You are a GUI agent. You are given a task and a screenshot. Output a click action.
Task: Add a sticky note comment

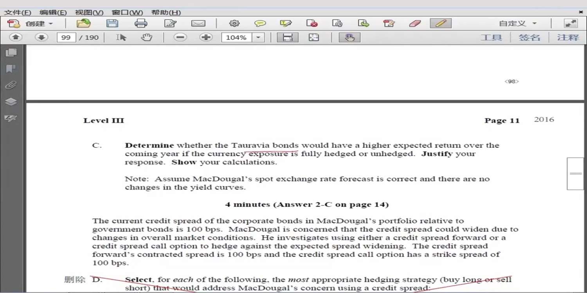(260, 23)
